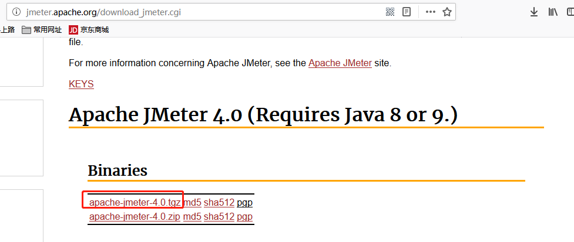Open md5 link for the zip file
Viewport: 574px width, 242px height.
coord(192,216)
